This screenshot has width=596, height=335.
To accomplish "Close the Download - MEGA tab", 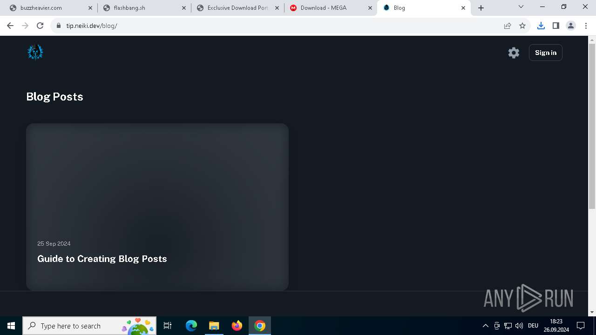I will 370,8.
